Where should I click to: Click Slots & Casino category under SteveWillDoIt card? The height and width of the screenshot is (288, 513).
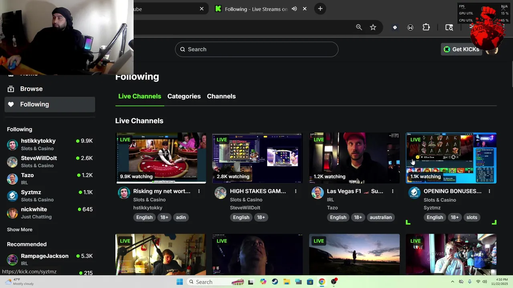[x=246, y=200]
